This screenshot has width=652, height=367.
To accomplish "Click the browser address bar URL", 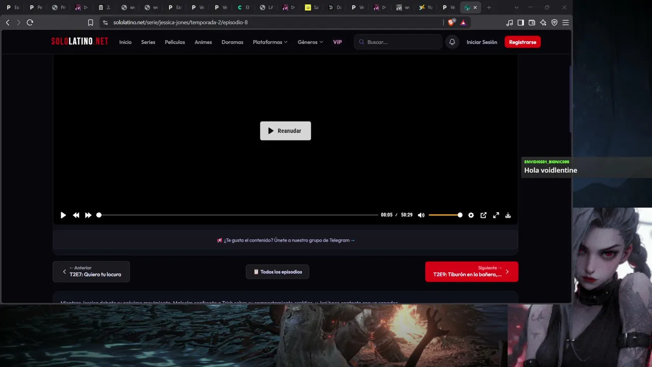I will coord(180,22).
